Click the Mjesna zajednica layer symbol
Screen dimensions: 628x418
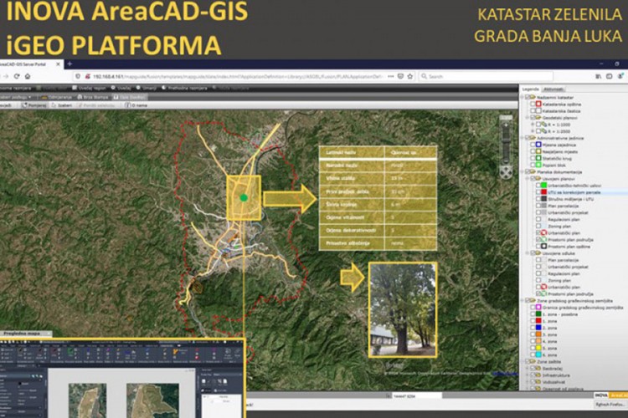click(x=538, y=145)
